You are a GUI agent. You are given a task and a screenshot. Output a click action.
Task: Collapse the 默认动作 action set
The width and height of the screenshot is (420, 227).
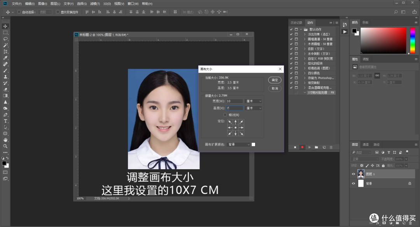pyautogui.click(x=301, y=29)
